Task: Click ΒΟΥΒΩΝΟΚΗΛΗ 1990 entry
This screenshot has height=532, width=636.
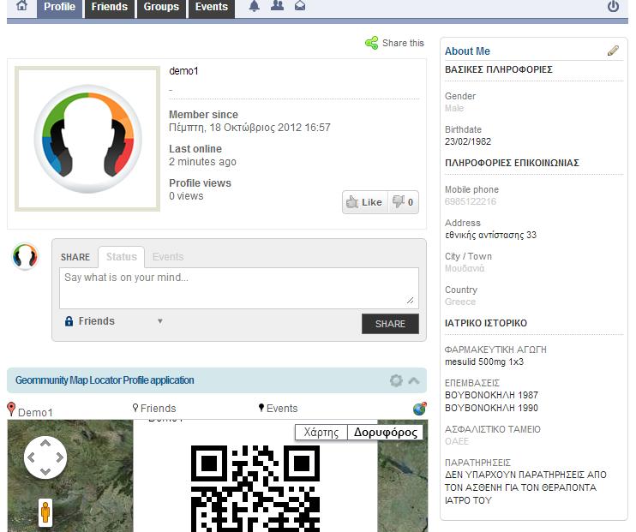Action: (x=492, y=408)
